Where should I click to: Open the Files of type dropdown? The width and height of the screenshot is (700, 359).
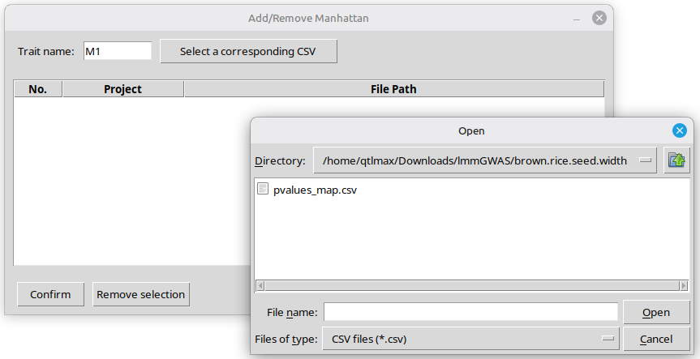pos(608,339)
